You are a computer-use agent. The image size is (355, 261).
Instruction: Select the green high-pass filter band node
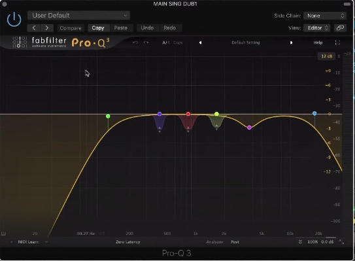pos(108,116)
